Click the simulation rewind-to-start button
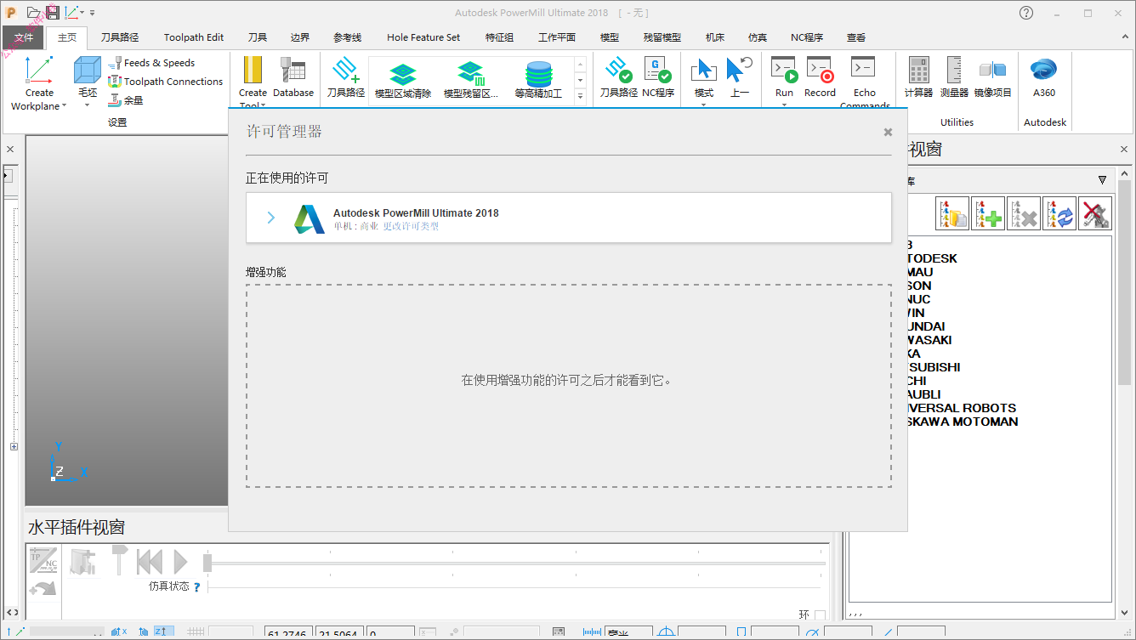 click(x=150, y=562)
